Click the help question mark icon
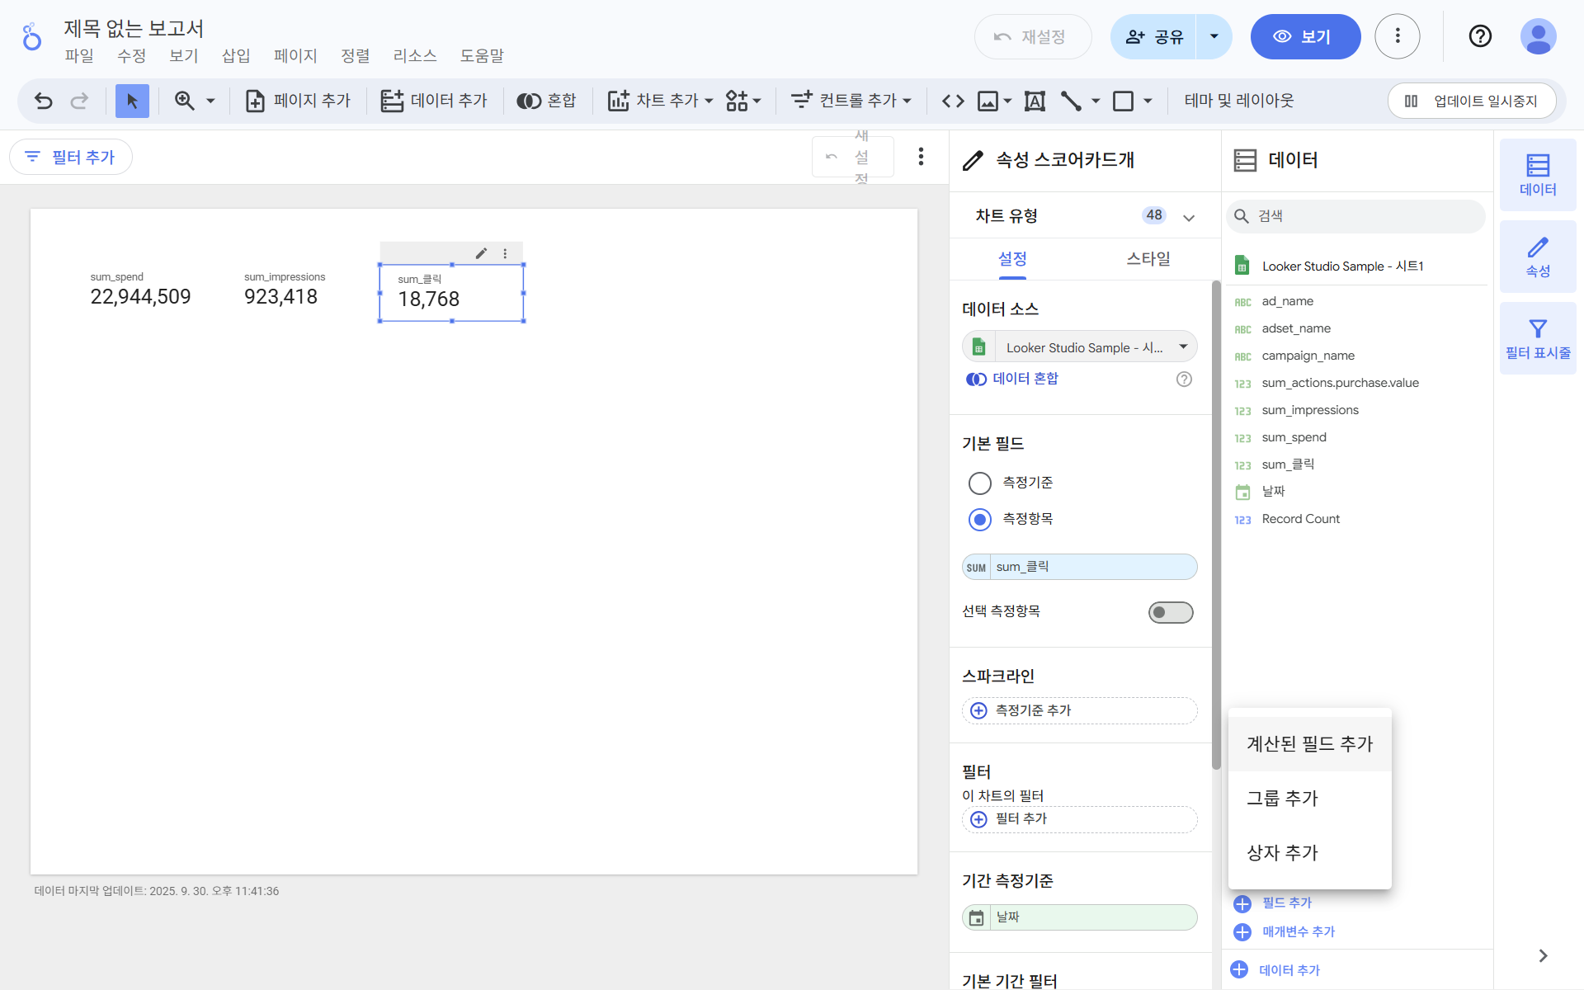 click(x=1480, y=36)
